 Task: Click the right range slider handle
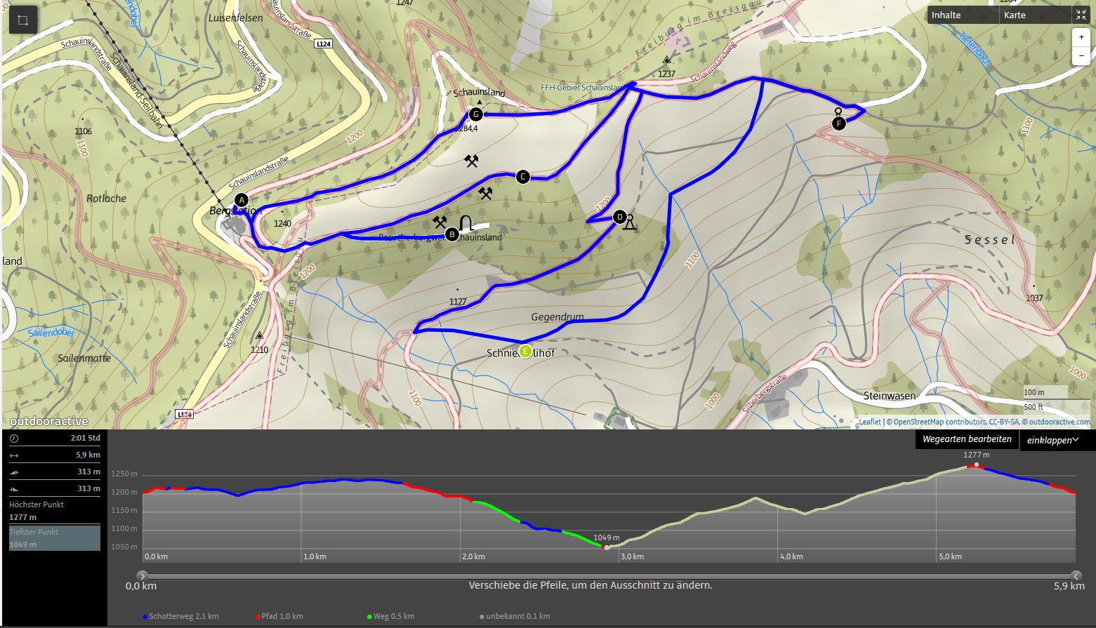[x=1076, y=576]
